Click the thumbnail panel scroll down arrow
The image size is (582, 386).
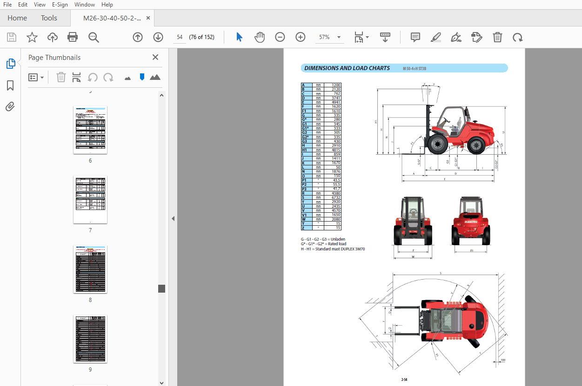click(x=162, y=383)
